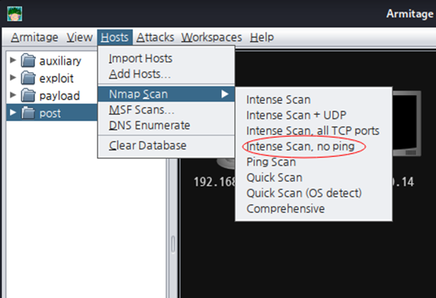This screenshot has height=298, width=436.
Task: Expand the auxiliary module tree
Action: (x=13, y=60)
